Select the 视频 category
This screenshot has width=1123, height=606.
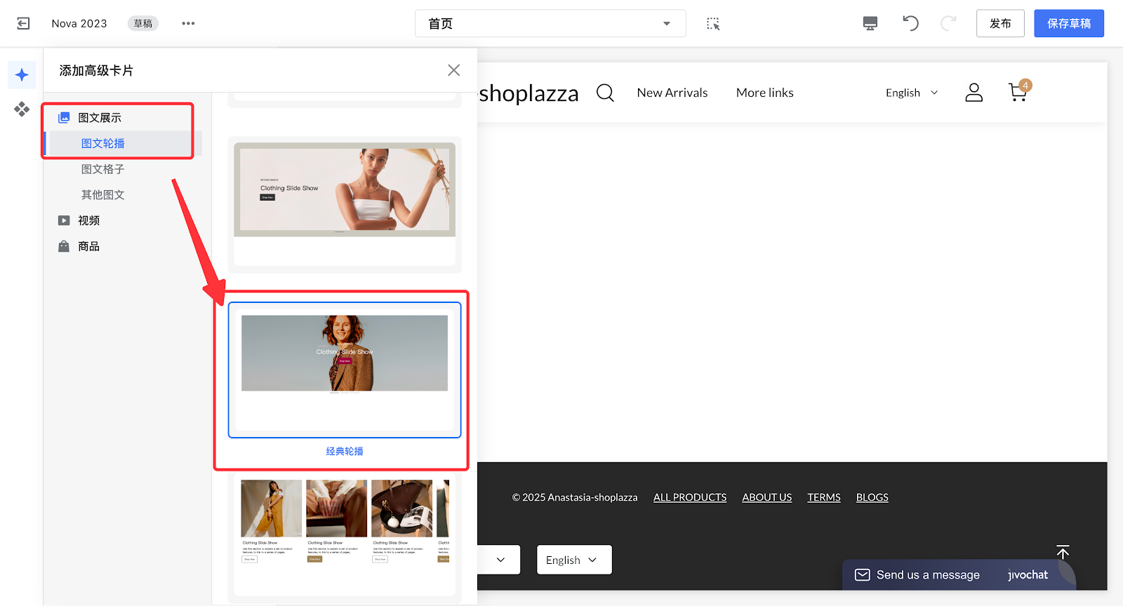coord(89,220)
